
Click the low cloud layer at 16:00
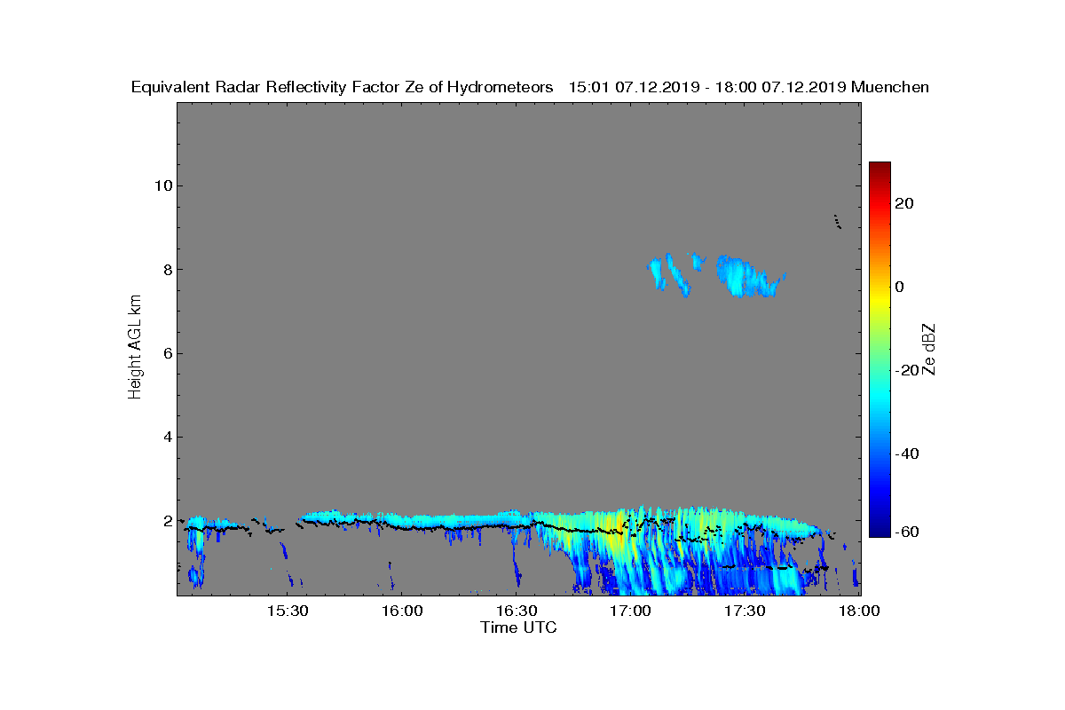401,520
